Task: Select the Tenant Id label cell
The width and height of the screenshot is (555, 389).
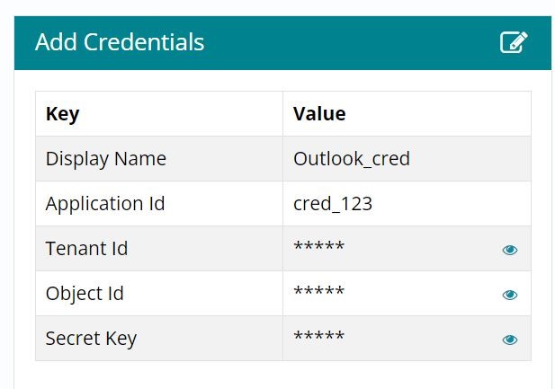Action: click(x=87, y=249)
